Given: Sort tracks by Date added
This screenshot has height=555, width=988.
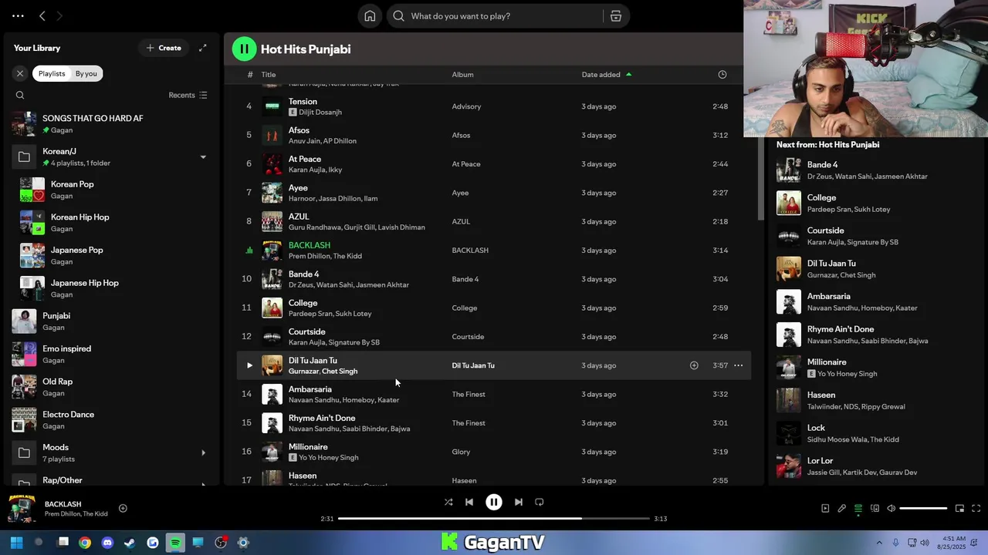Looking at the screenshot, I should (x=607, y=75).
